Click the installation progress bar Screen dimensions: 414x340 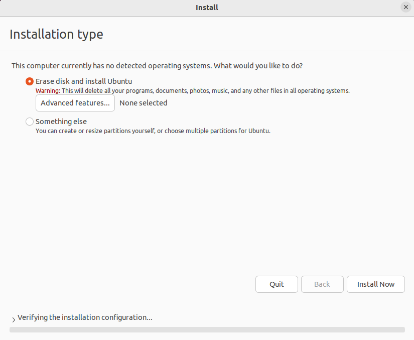[x=207, y=329]
